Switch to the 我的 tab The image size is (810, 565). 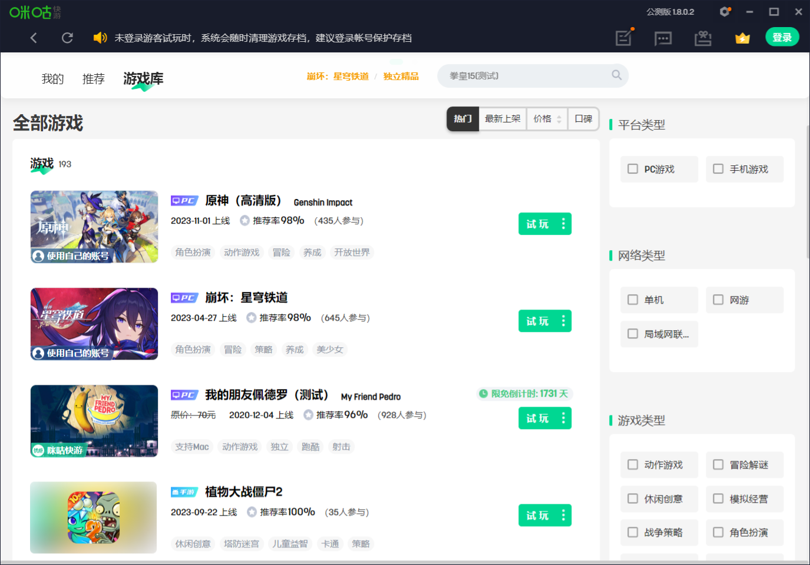click(52, 79)
